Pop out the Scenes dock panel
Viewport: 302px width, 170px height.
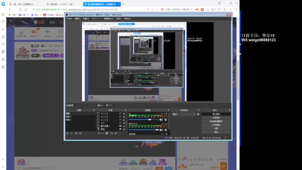94,110
